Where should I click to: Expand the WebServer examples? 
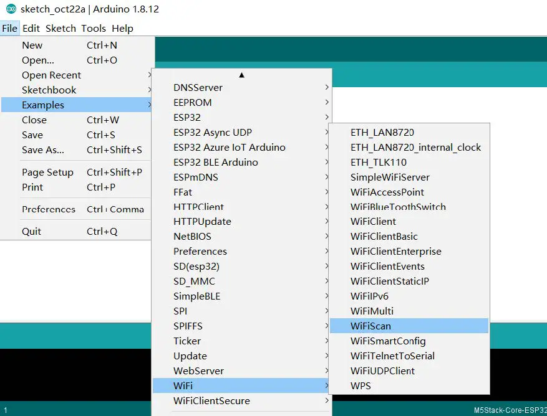point(242,371)
